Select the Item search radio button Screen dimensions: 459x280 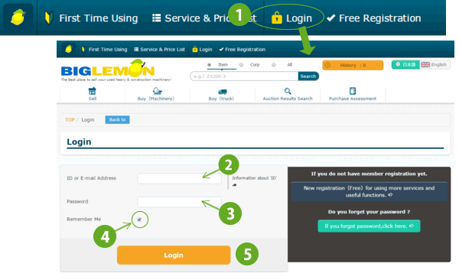(209, 65)
